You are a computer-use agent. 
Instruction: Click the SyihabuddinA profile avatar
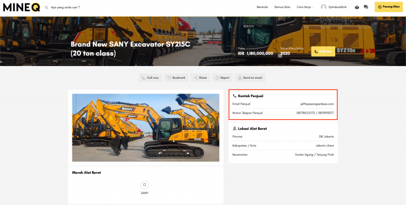click(x=324, y=7)
